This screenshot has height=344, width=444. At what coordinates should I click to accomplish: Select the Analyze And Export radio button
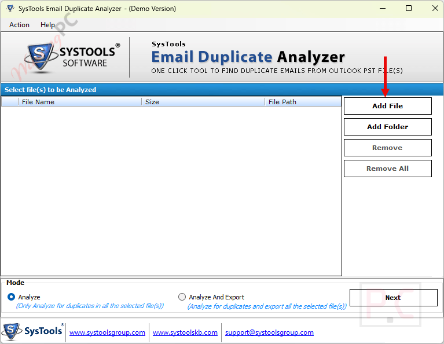point(182,297)
